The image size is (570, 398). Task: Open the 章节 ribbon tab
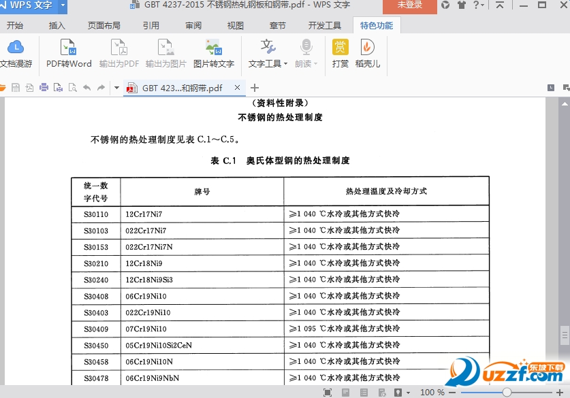pos(278,25)
